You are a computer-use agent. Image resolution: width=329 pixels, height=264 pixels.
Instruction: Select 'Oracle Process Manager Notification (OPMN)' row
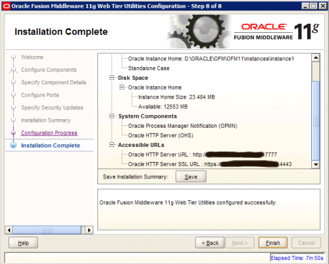click(183, 126)
